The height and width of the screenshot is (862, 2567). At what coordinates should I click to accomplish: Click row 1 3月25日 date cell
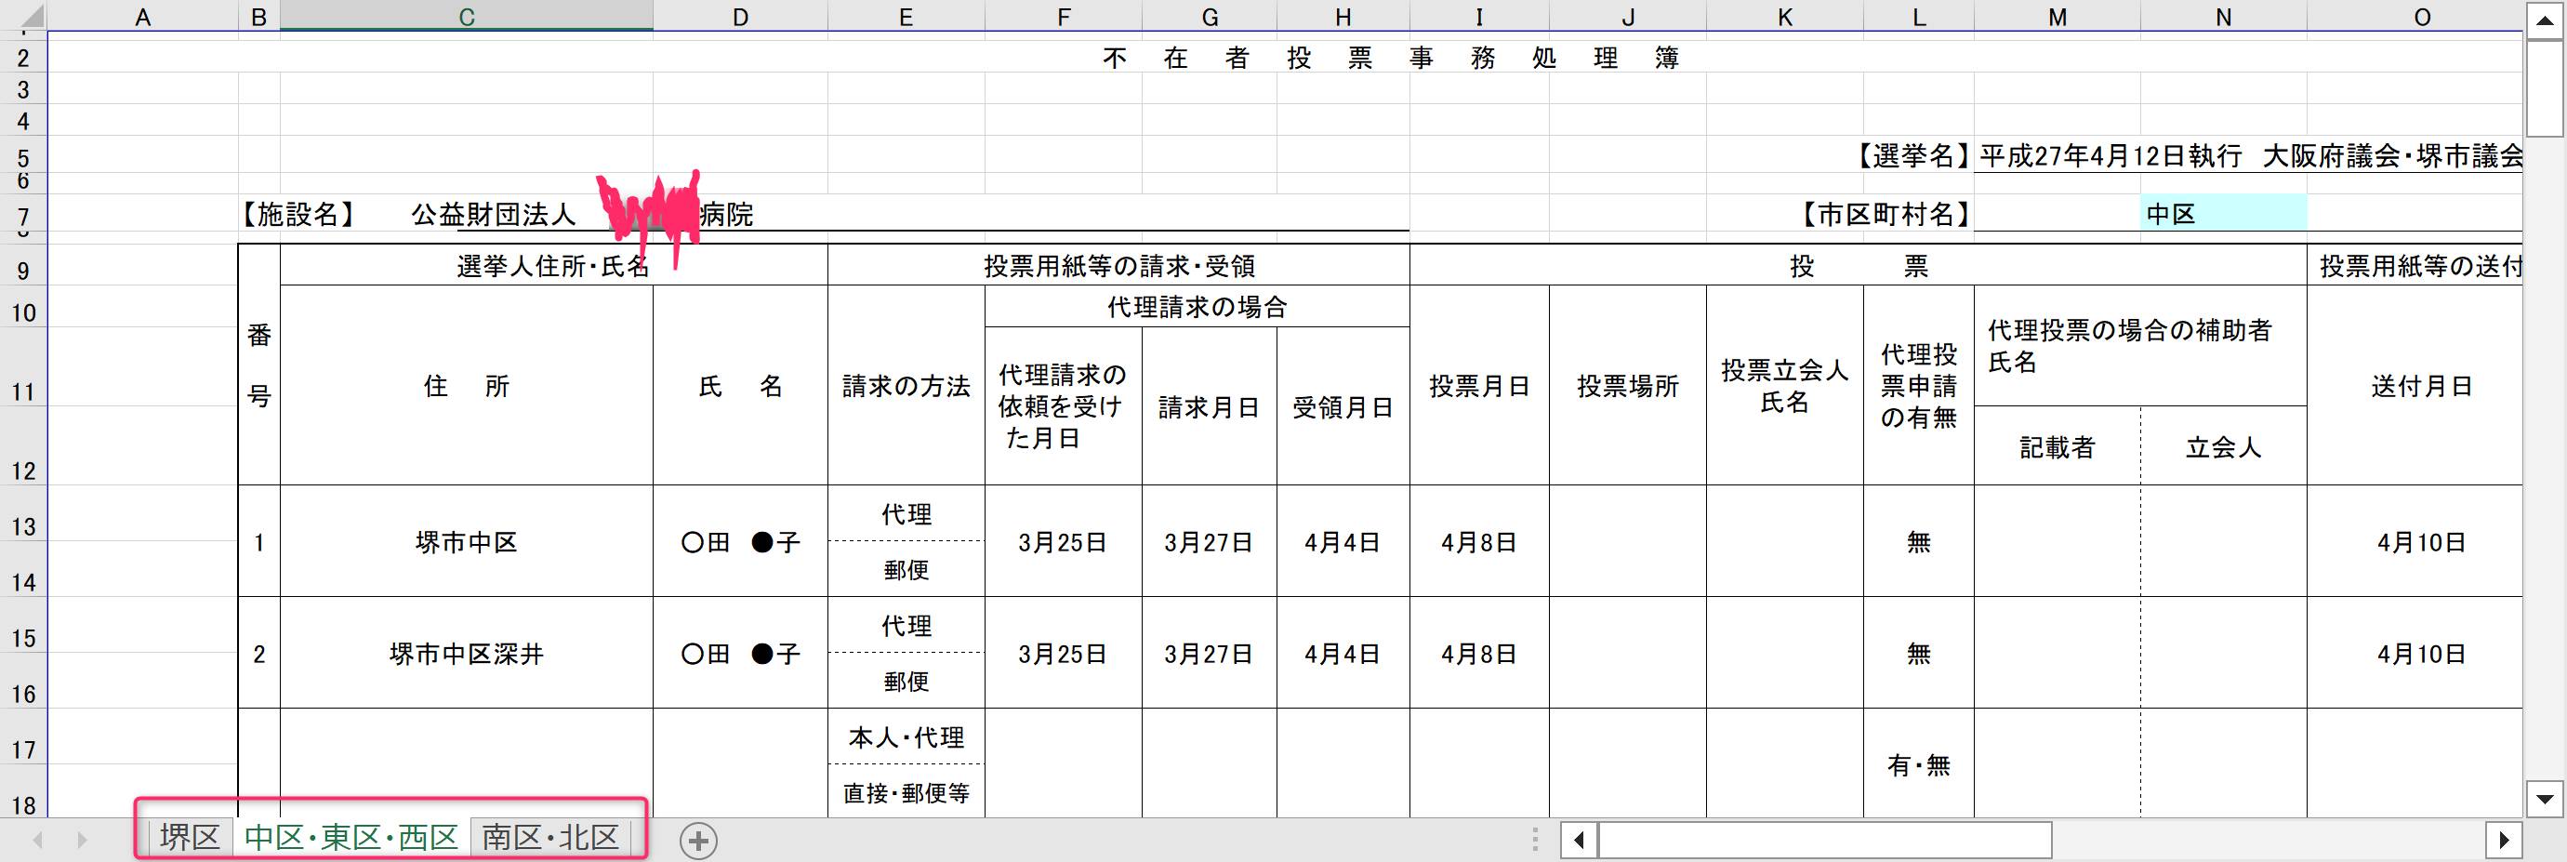coord(1064,542)
